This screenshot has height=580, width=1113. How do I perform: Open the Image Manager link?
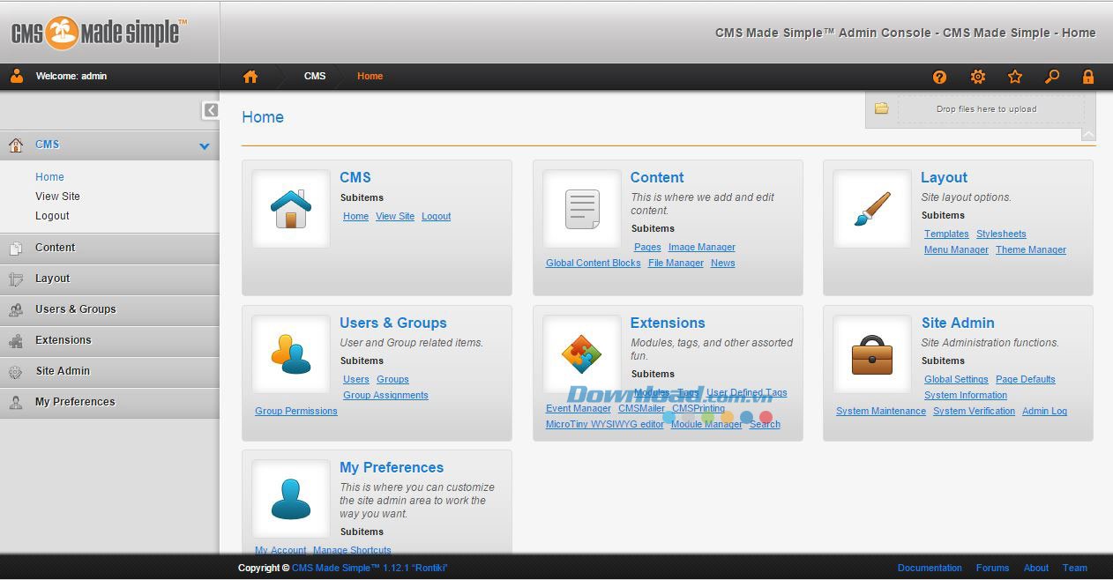coord(702,247)
